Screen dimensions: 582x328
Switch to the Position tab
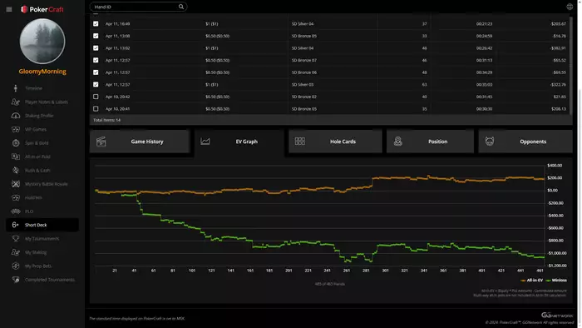(x=430, y=142)
